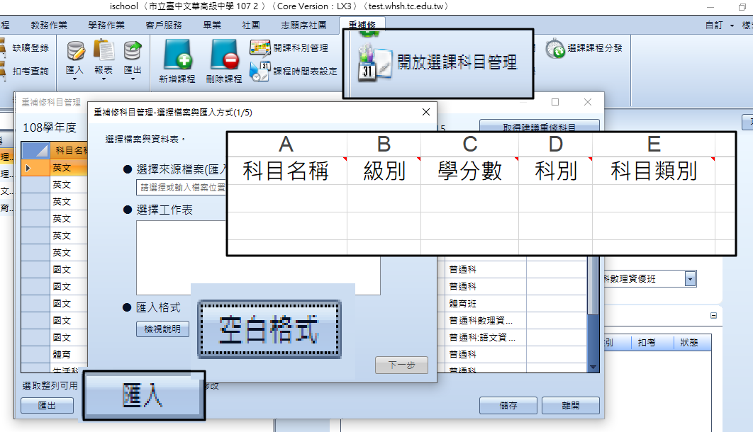
Task: Switch to the 學務作業 tab
Action: click(106, 25)
